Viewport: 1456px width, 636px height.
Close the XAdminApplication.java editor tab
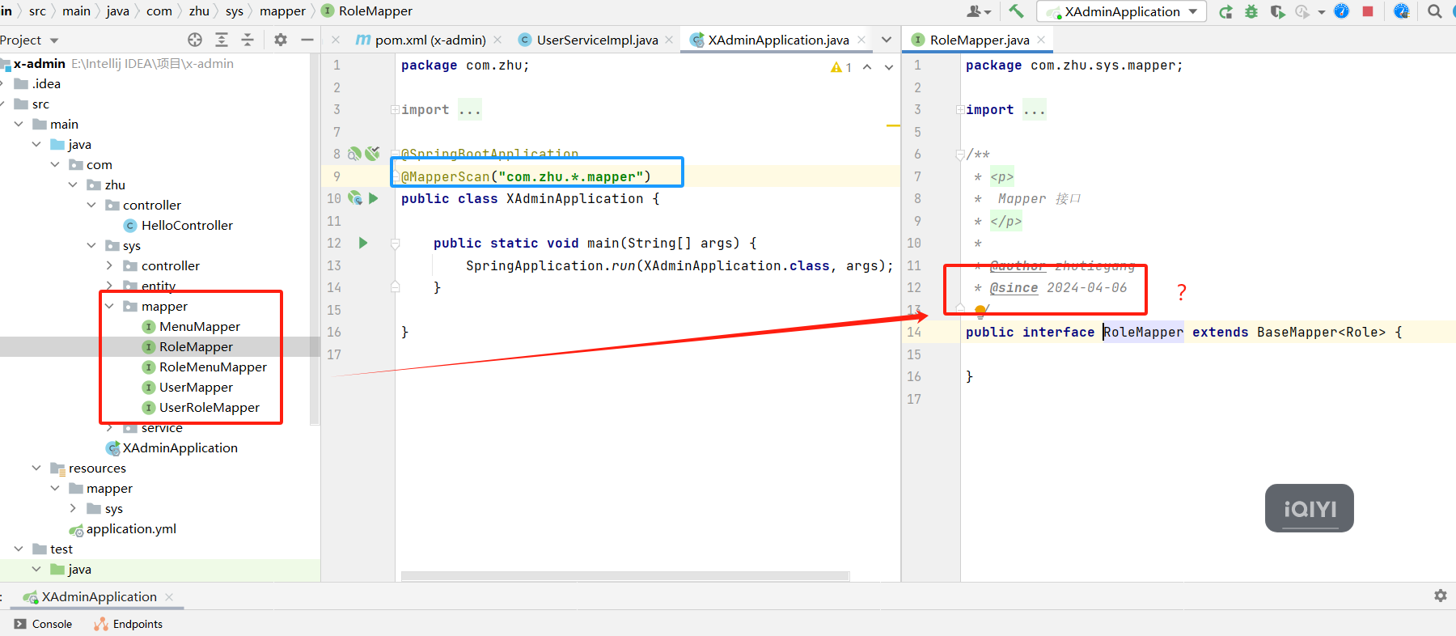pyautogui.click(x=861, y=40)
